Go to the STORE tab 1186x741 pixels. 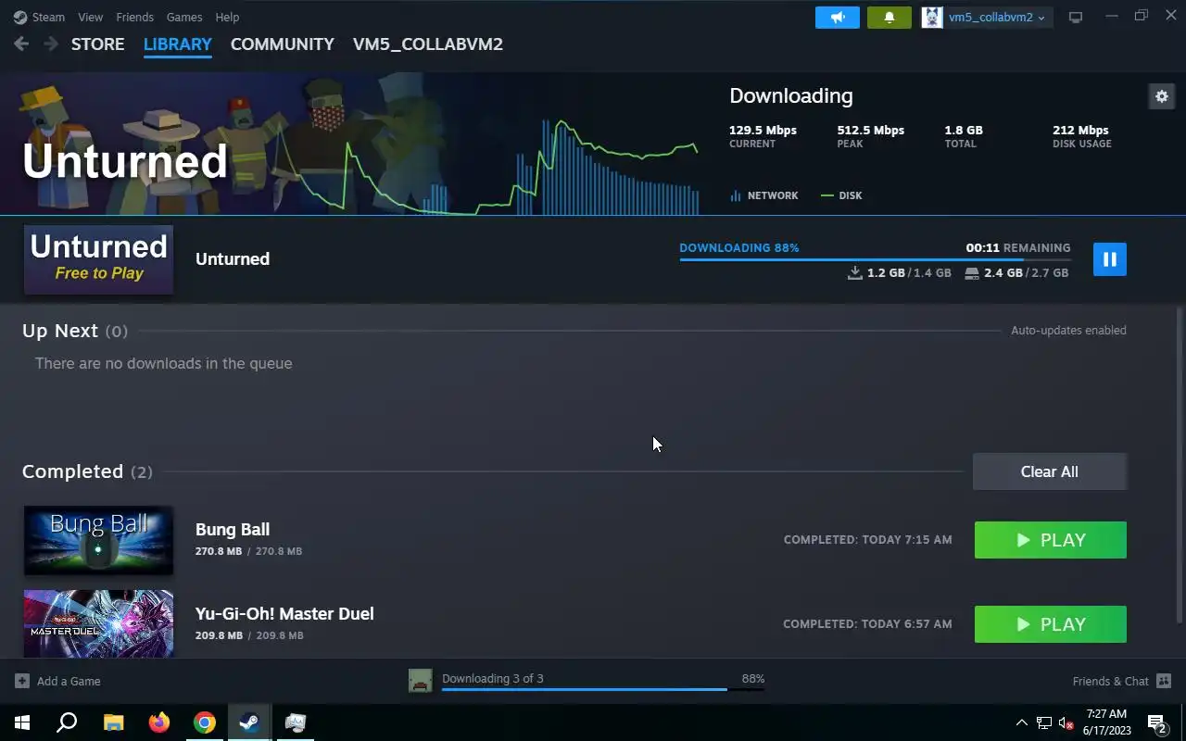coord(98,44)
